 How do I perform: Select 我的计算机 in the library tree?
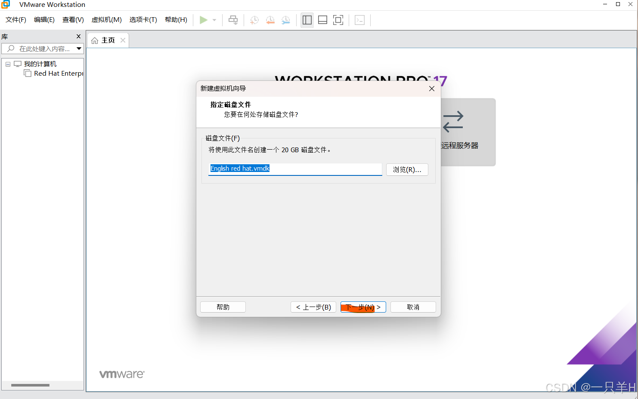[40, 64]
